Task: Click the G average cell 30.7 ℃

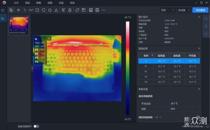Action: (192, 61)
